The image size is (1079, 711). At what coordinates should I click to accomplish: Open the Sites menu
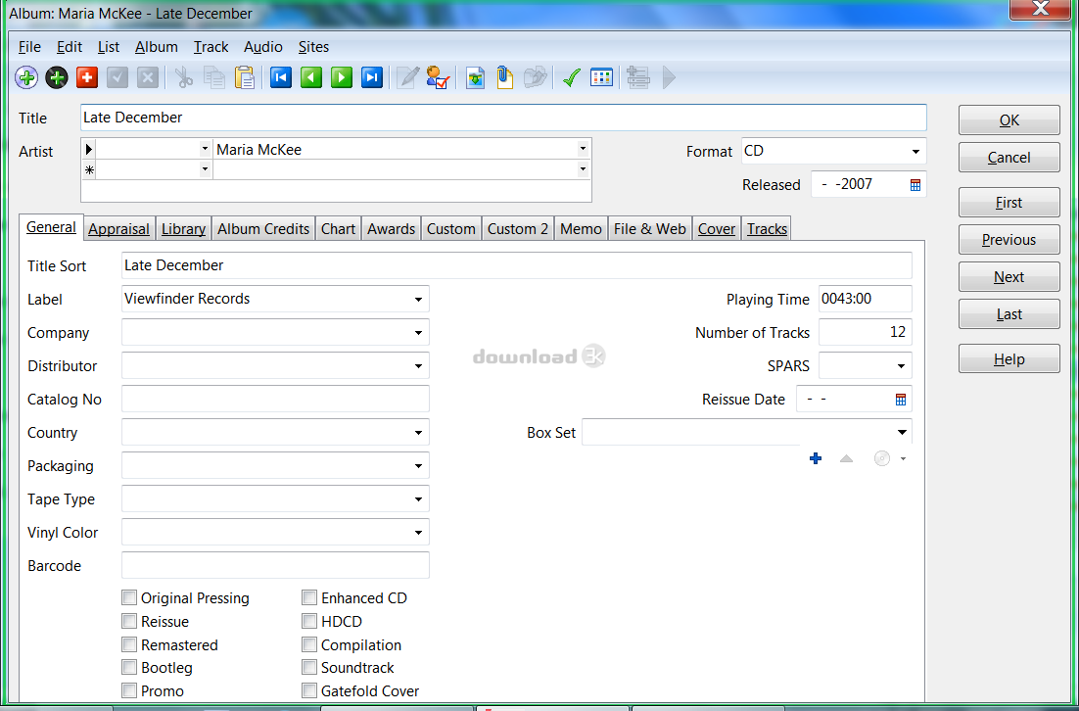[313, 47]
